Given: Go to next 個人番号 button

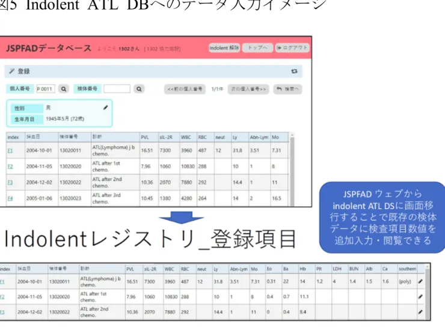Looking at the screenshot, I should pyautogui.click(x=248, y=89).
